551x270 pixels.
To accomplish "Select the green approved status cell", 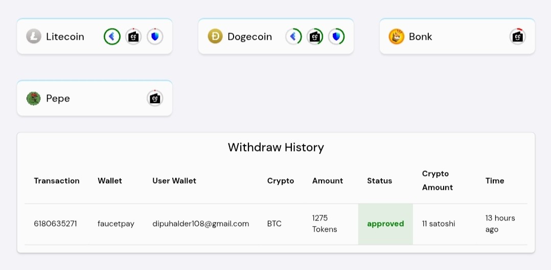I will pos(385,224).
